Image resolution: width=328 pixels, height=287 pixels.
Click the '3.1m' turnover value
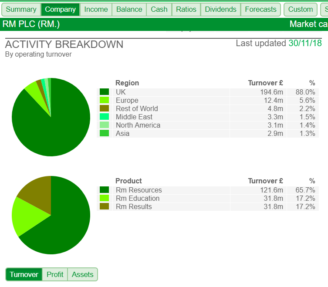[x=275, y=125]
